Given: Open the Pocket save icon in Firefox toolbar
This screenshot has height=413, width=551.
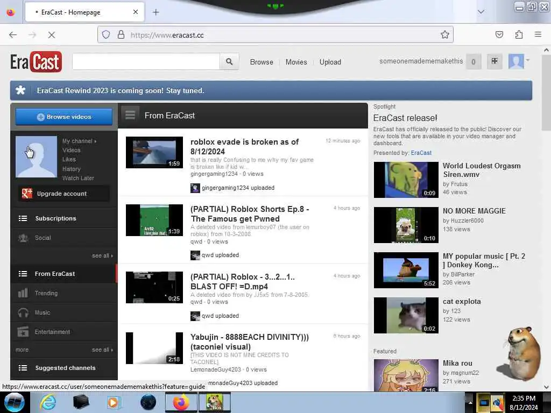Looking at the screenshot, I should (x=499, y=34).
